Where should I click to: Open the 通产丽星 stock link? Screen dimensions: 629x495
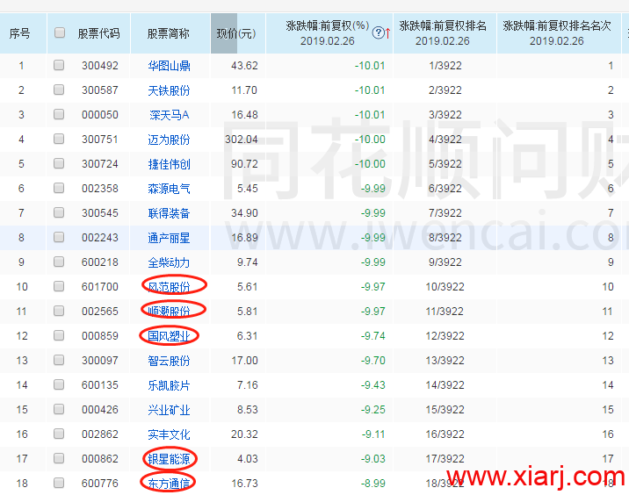(x=169, y=238)
